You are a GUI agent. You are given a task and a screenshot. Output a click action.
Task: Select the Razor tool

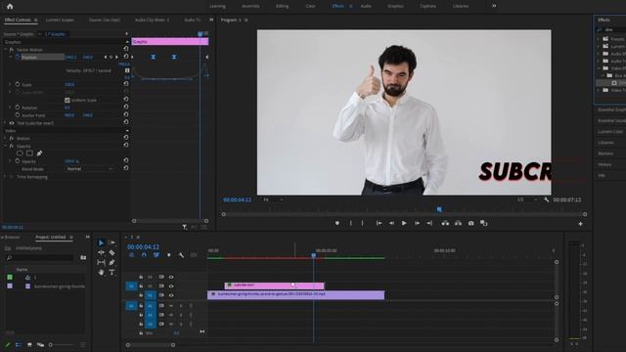click(112, 252)
